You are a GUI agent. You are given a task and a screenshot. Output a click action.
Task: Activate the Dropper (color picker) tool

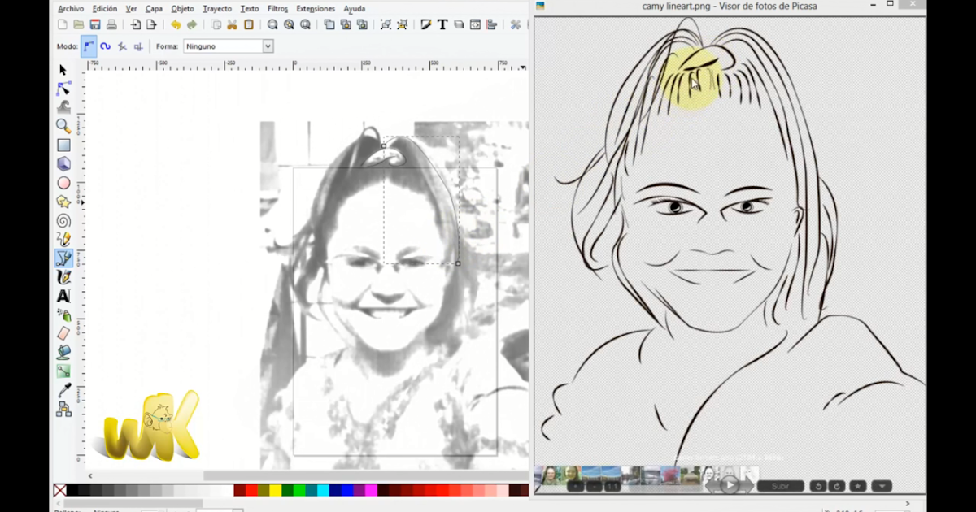pos(63,388)
